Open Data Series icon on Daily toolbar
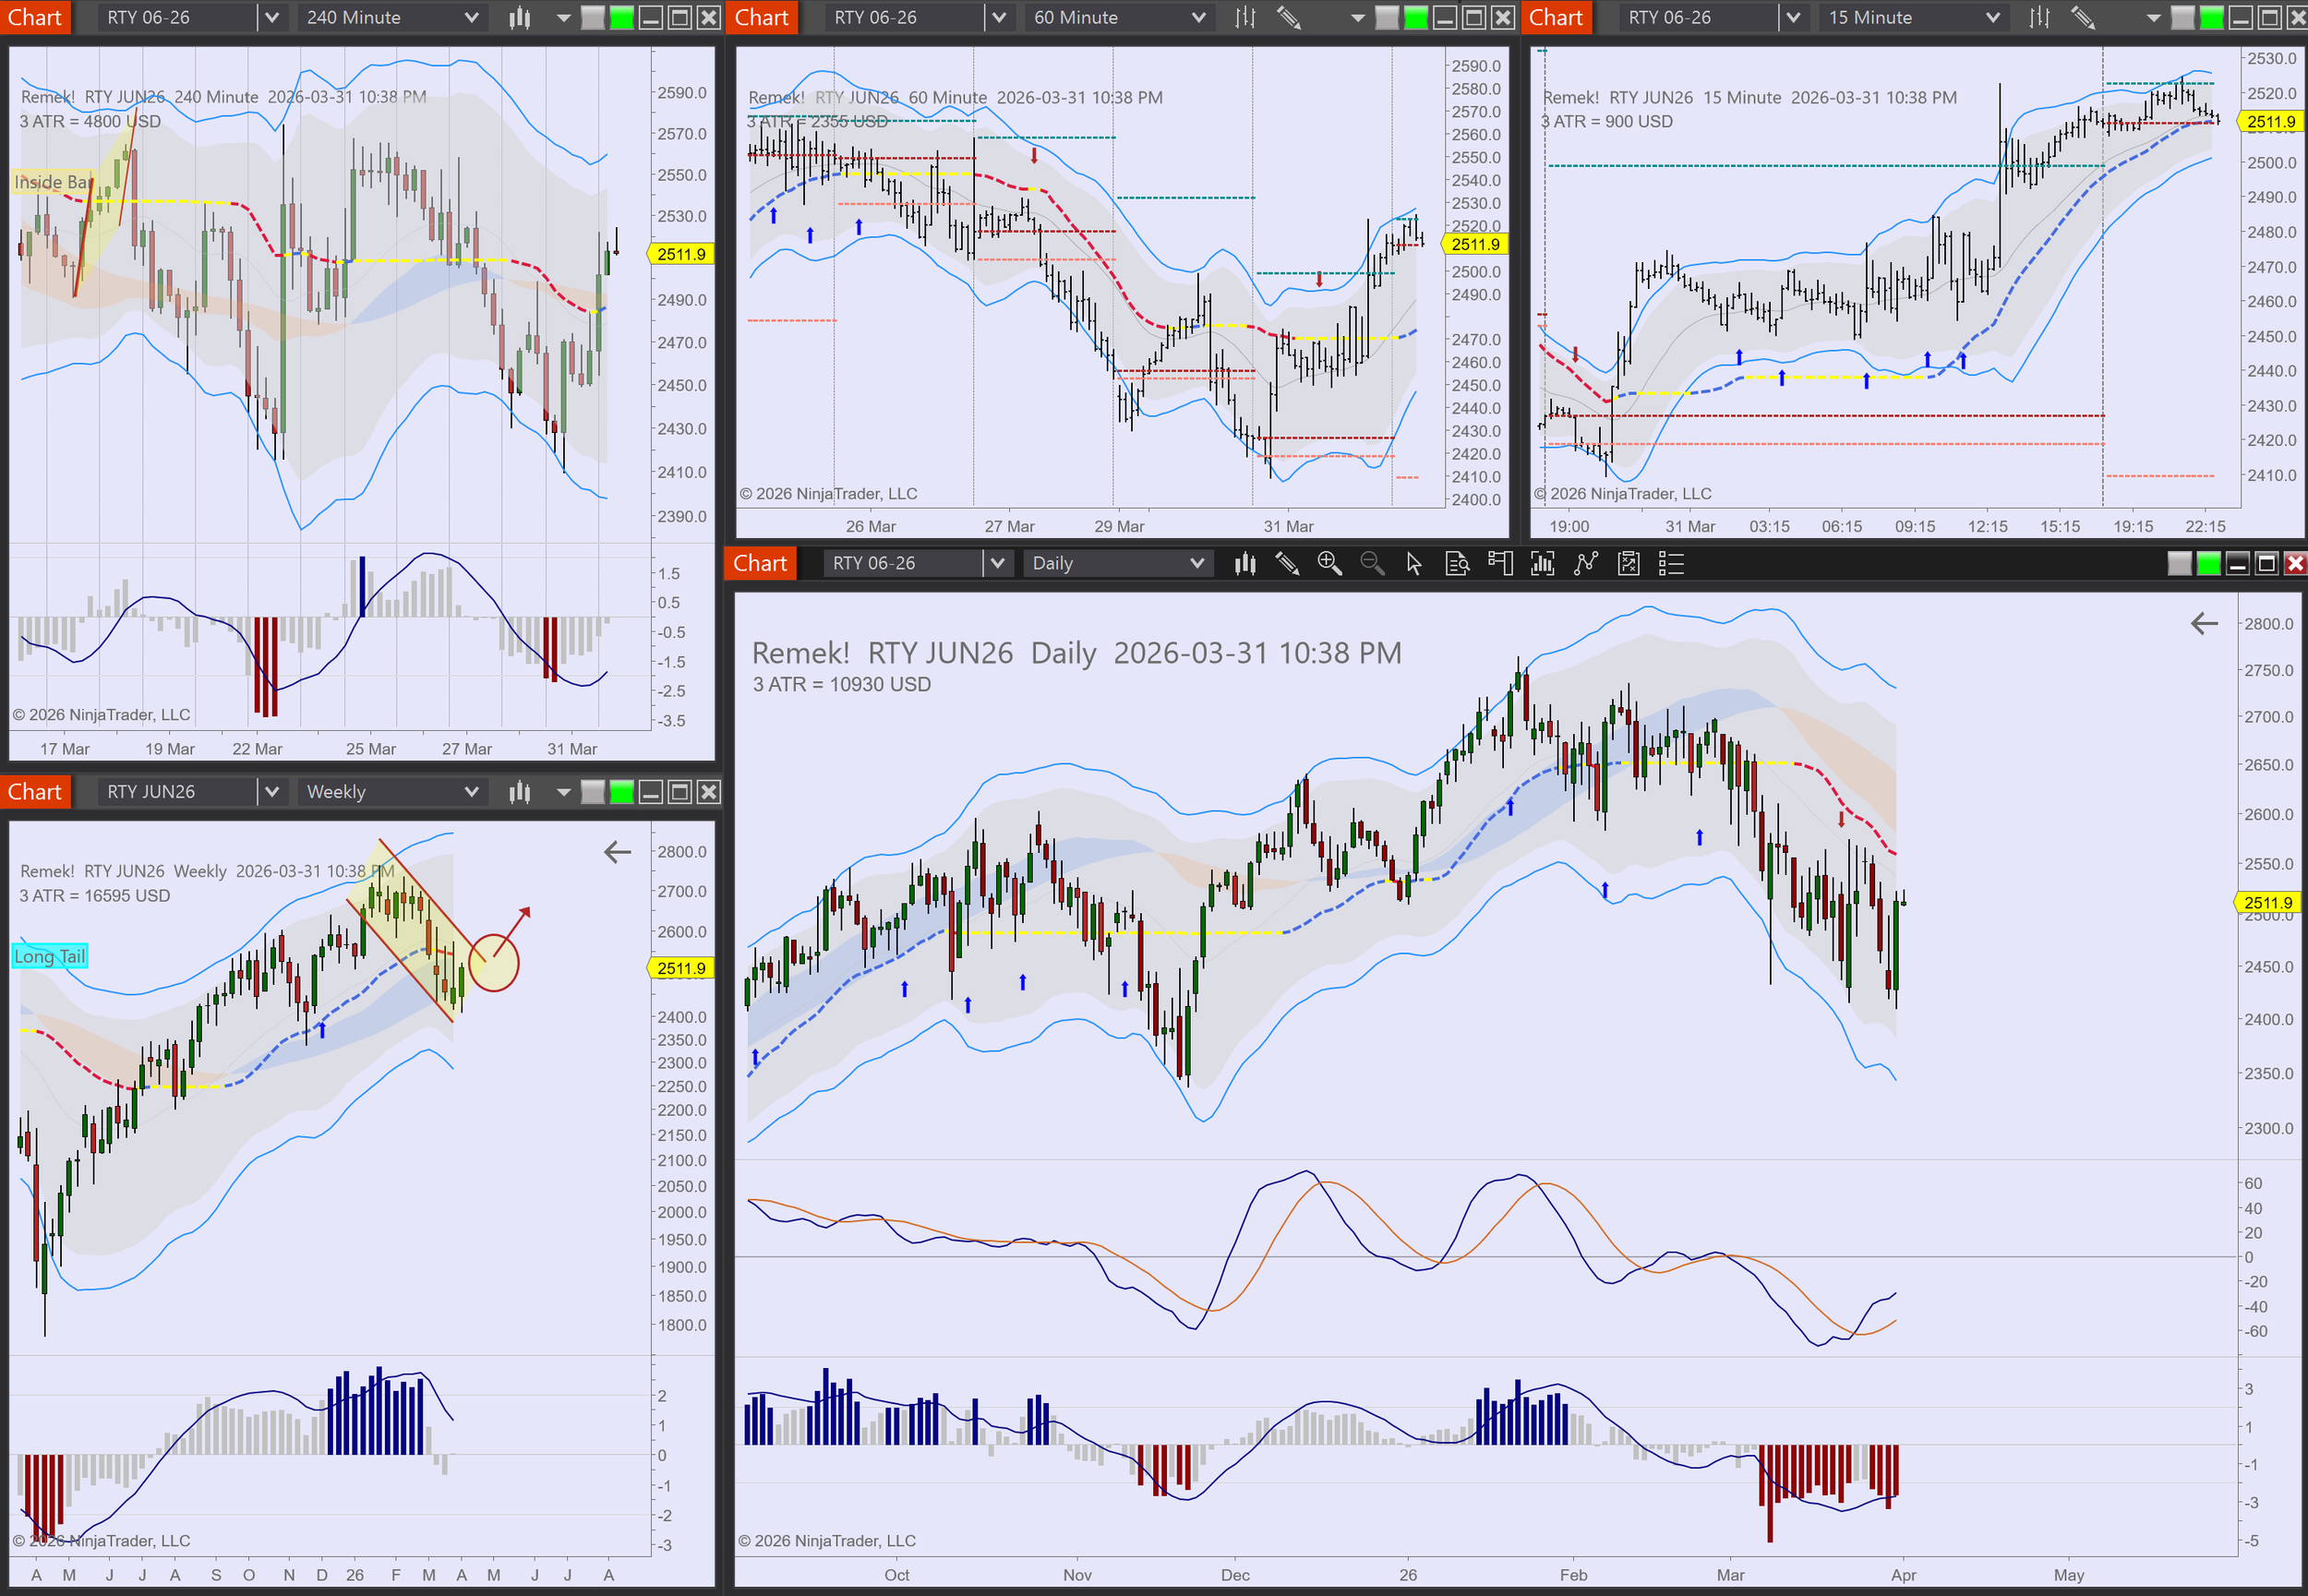The image size is (2308, 1596). coord(1543,563)
